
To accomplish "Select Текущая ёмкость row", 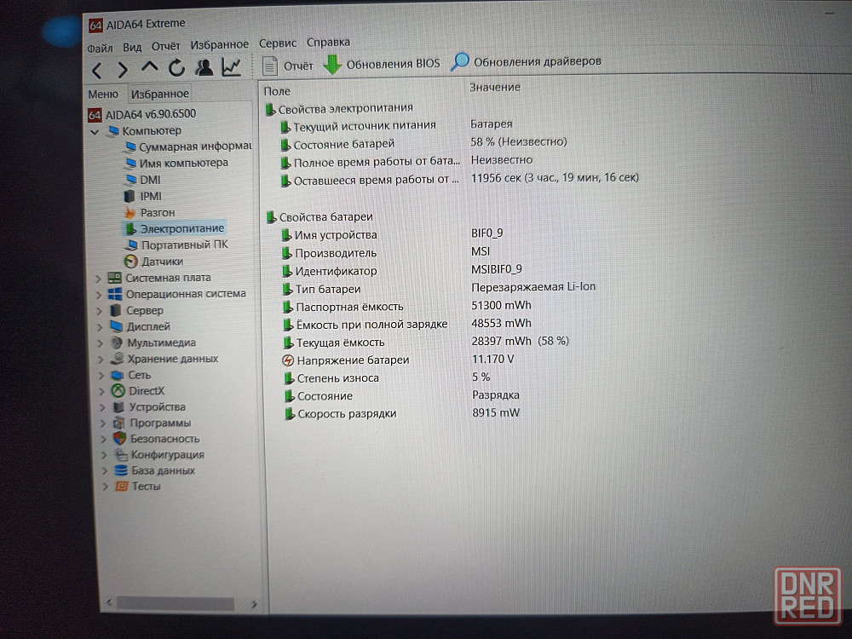I will coord(427,342).
